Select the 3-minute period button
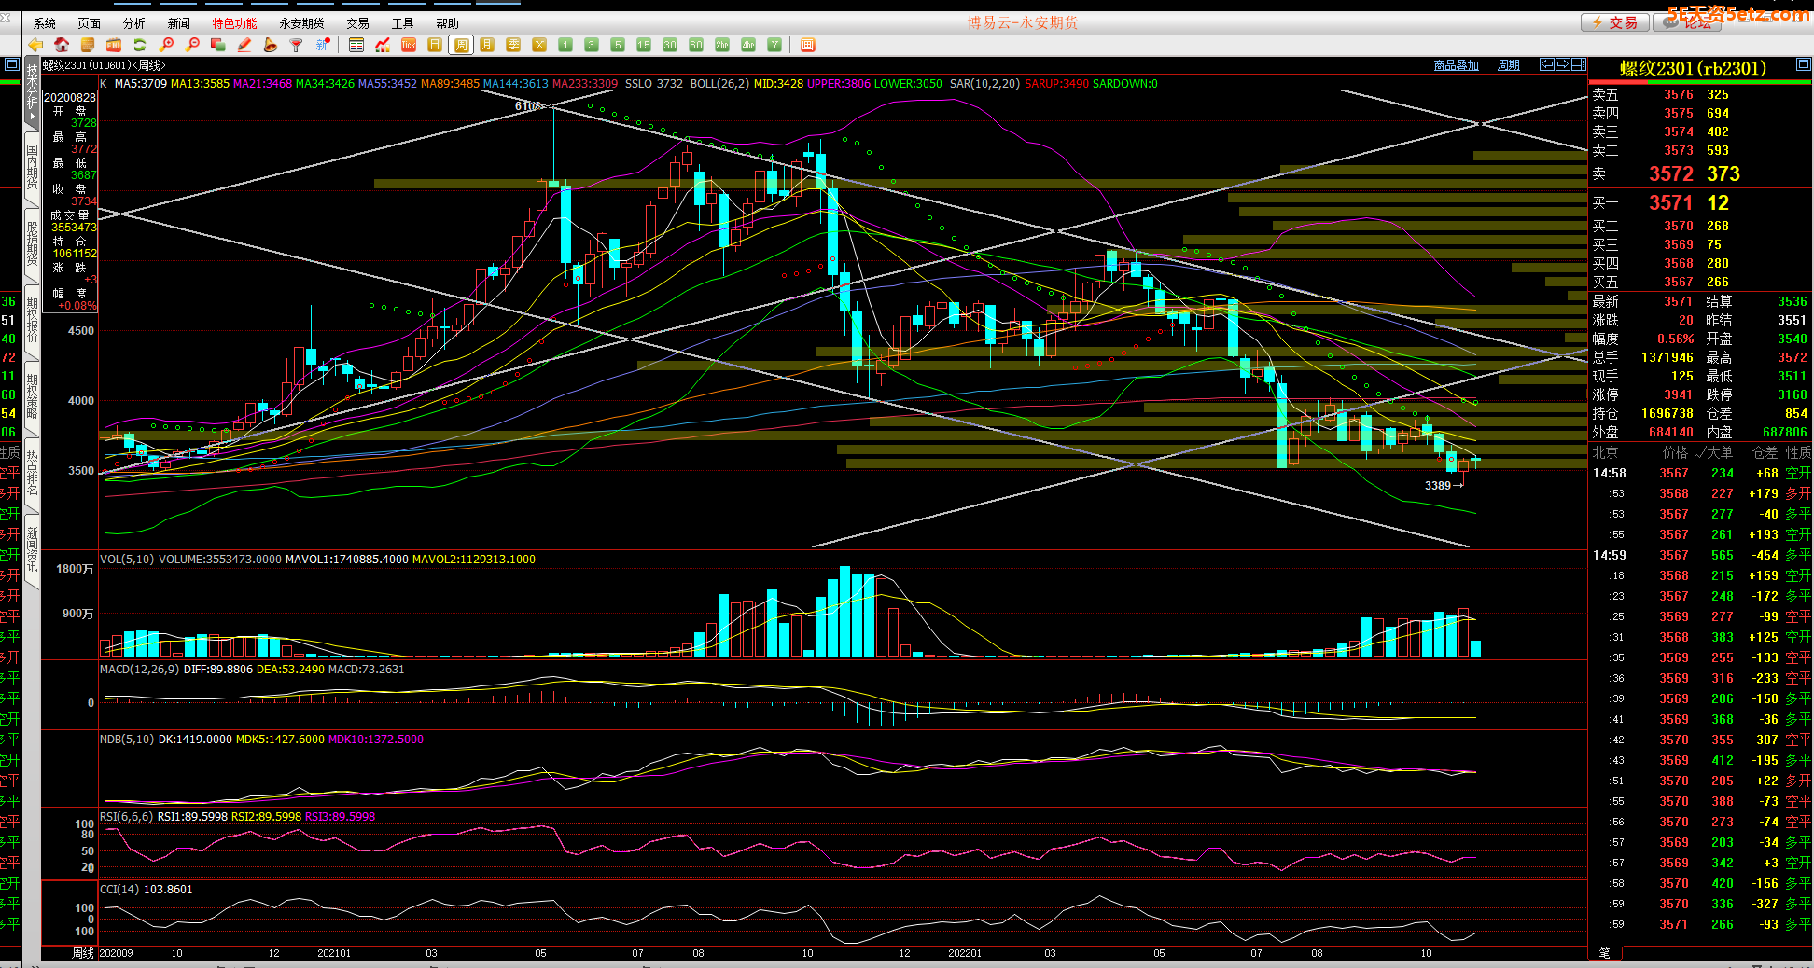 (592, 45)
